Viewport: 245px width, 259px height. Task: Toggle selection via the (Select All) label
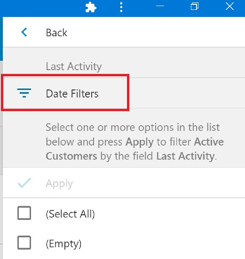pos(70,214)
